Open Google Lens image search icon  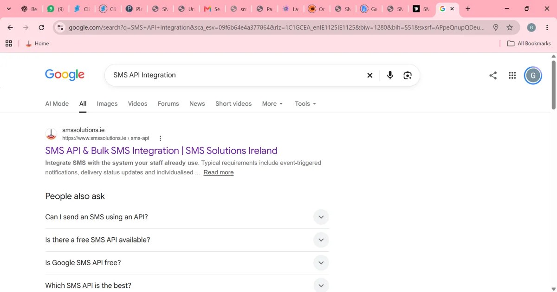pyautogui.click(x=408, y=75)
